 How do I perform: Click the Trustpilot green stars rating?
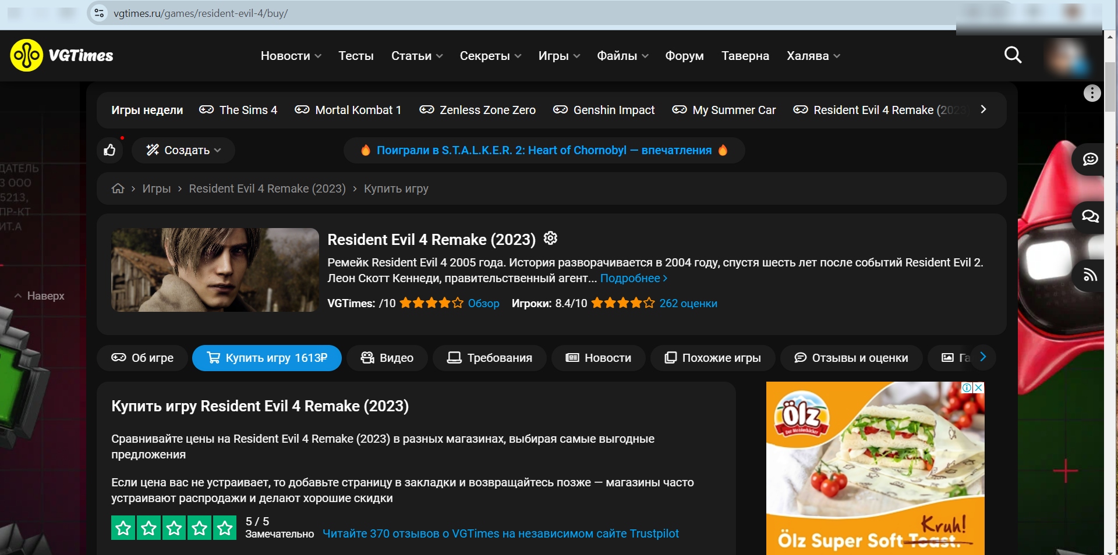(x=174, y=528)
